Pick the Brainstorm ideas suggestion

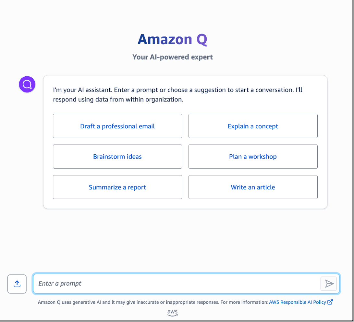[x=117, y=157]
